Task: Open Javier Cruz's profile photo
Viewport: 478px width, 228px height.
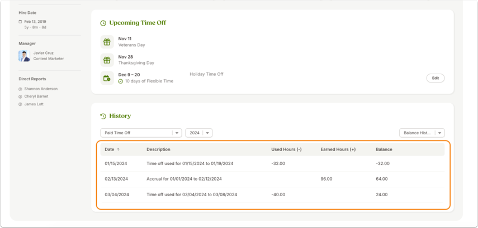Action: 25,56
